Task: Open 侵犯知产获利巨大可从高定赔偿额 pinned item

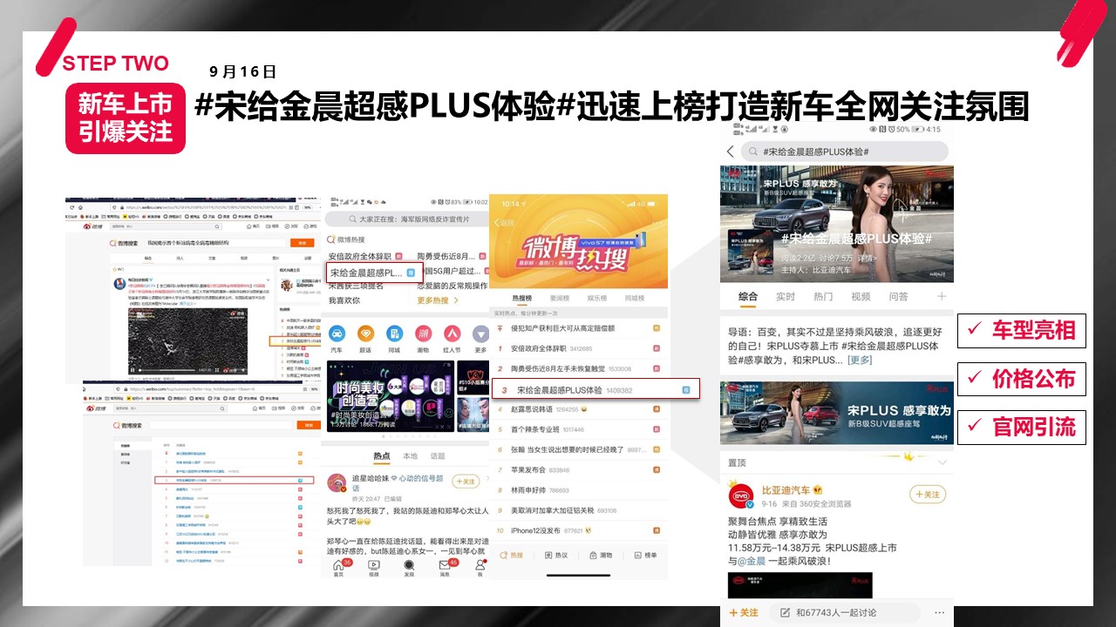Action: [579, 328]
